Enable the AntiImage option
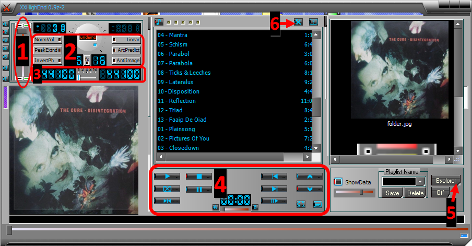472x246 pixels. click(x=126, y=61)
